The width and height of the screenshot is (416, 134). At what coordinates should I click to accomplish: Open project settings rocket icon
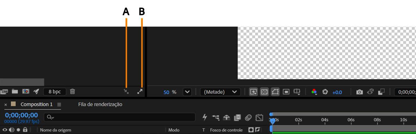tap(36, 92)
